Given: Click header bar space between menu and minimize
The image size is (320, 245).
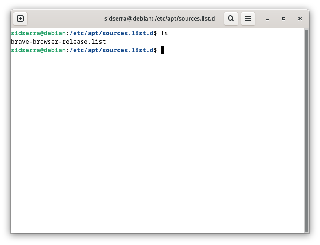Looking at the screenshot, I should [x=259, y=19].
